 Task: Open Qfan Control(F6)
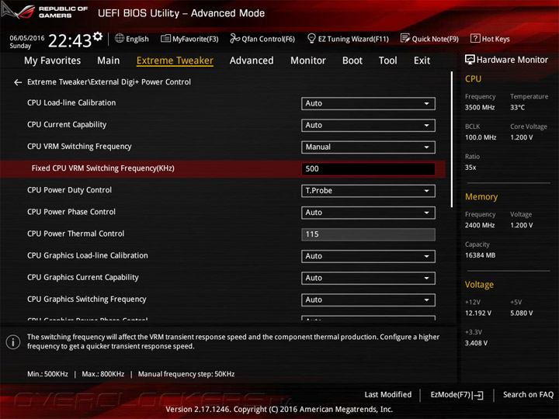262,39
